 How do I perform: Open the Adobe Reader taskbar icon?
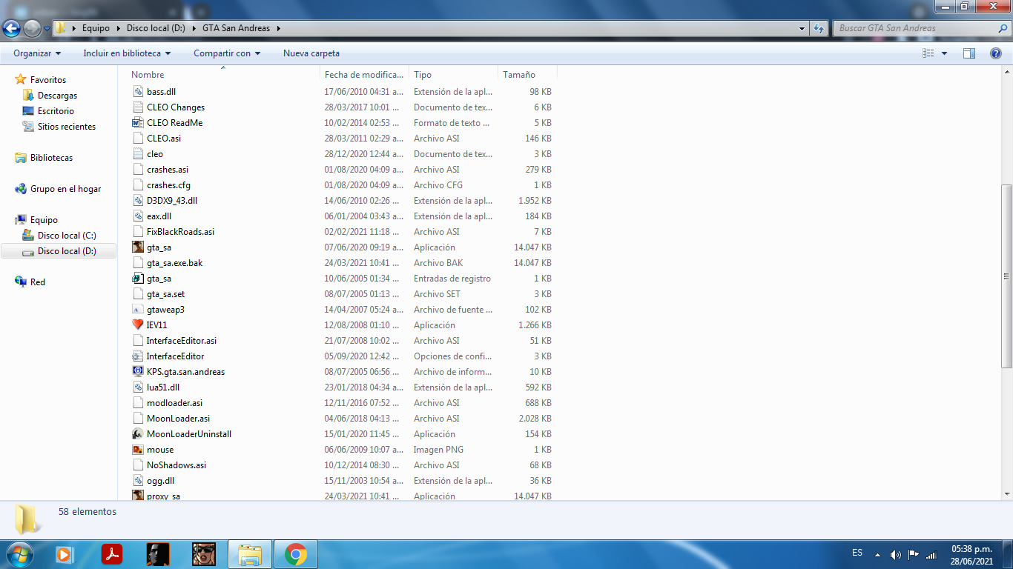(112, 554)
